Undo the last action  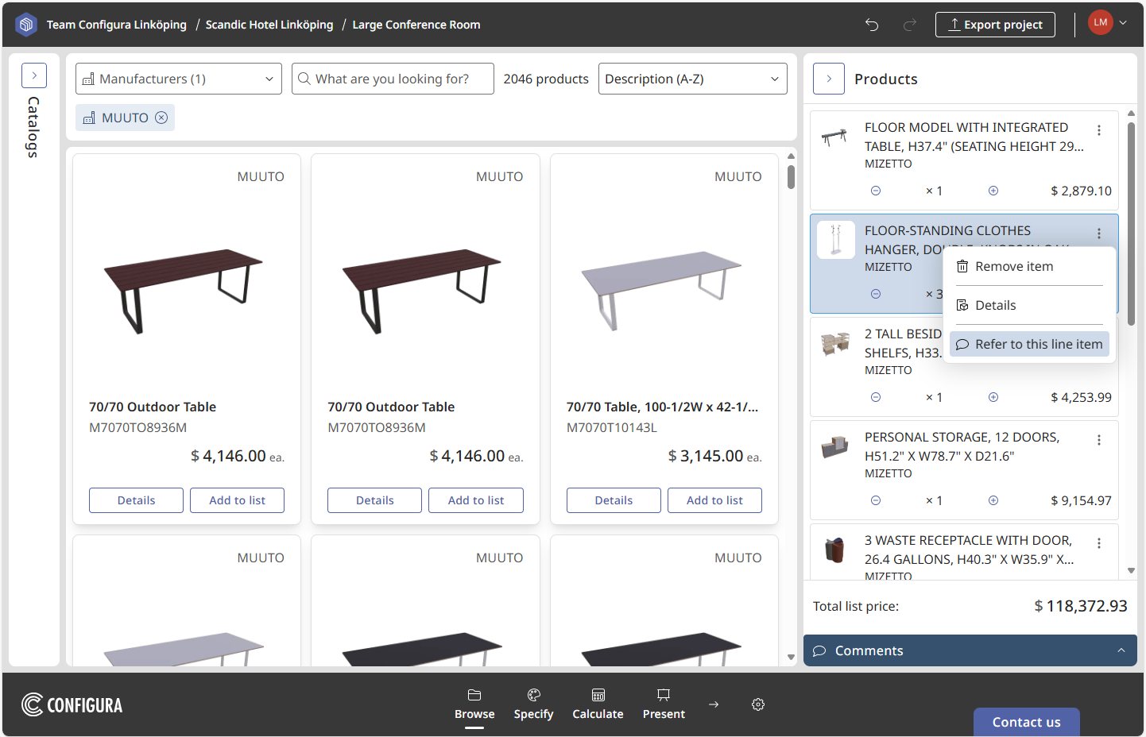[872, 25]
